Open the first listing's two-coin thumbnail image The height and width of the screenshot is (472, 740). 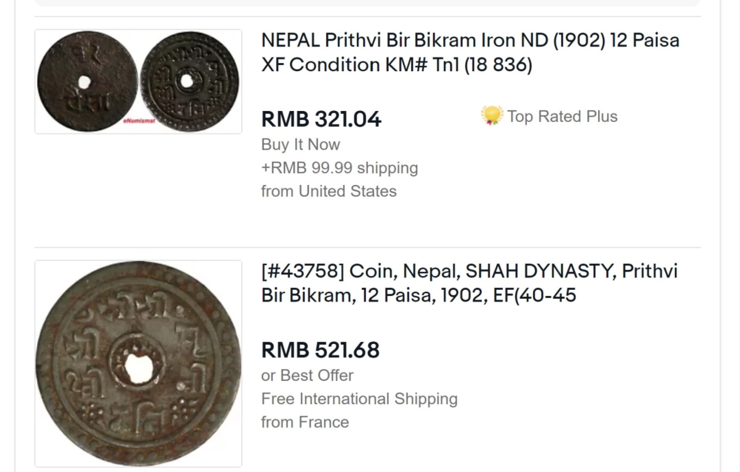tap(138, 81)
